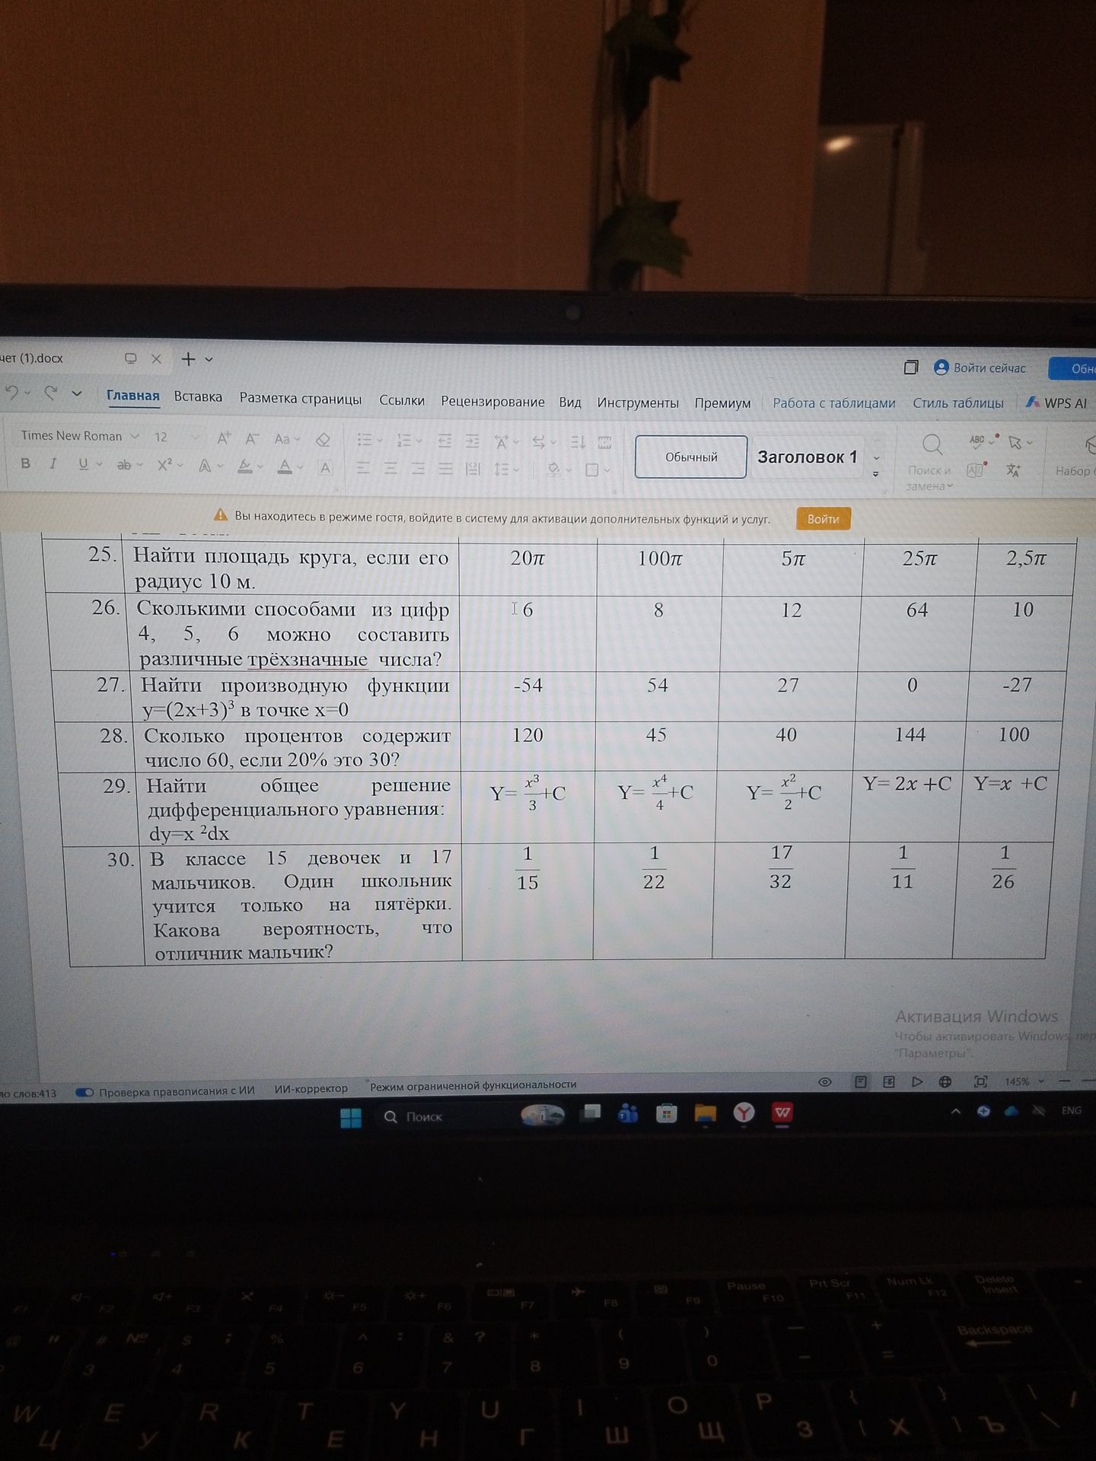Open the Вставка ribbon tab
1096x1461 pixels.
point(198,396)
